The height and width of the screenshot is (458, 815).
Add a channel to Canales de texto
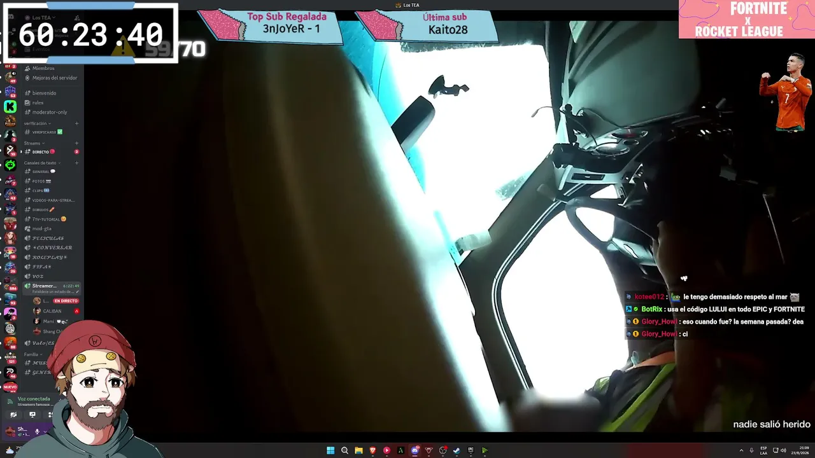point(76,163)
